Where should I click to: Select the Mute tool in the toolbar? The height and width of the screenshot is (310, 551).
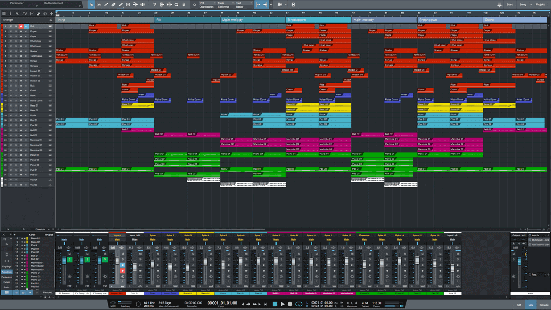coord(128,4)
